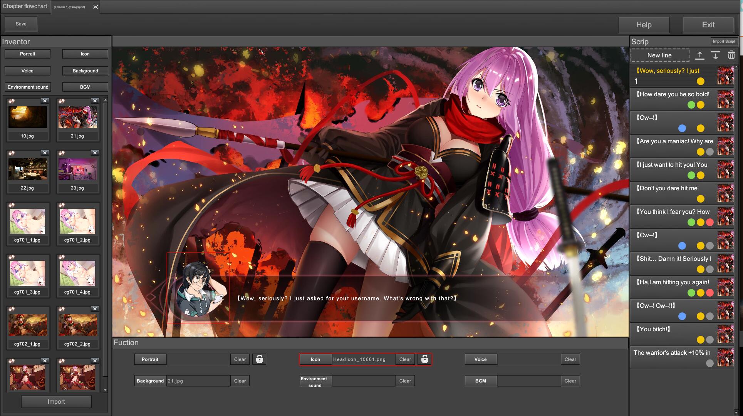Move the selected script line up
Screen dimensions: 743x416
[x=699, y=55]
